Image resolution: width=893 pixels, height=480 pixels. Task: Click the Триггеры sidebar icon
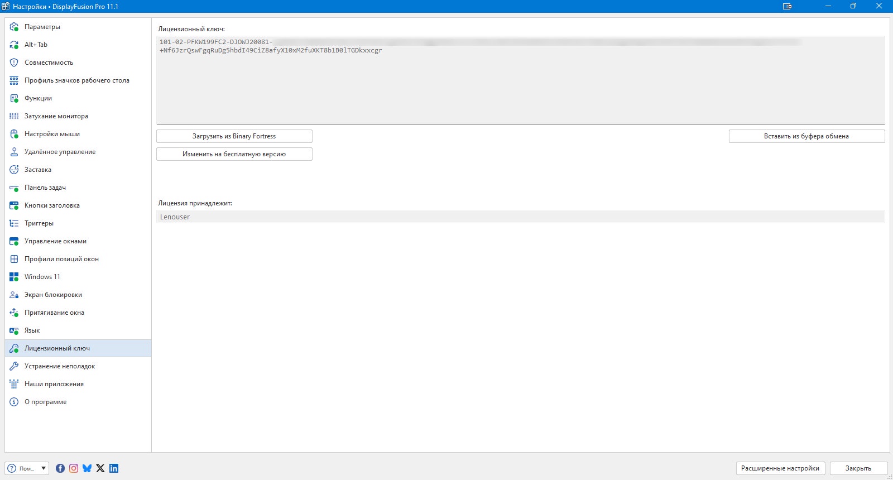(15, 223)
